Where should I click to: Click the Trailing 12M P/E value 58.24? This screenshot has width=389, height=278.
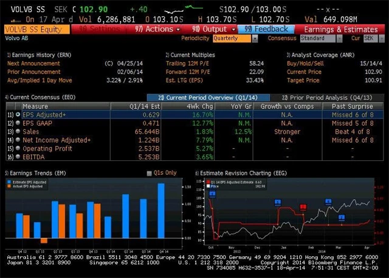(256, 63)
